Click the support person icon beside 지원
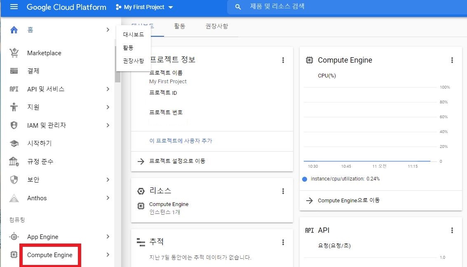The height and width of the screenshot is (267, 467). (14, 107)
